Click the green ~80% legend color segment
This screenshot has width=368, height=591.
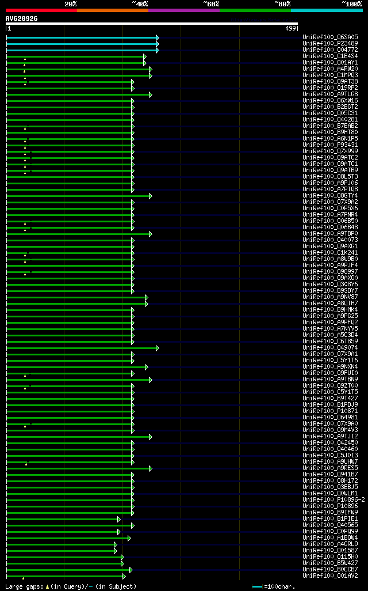[x=255, y=10]
